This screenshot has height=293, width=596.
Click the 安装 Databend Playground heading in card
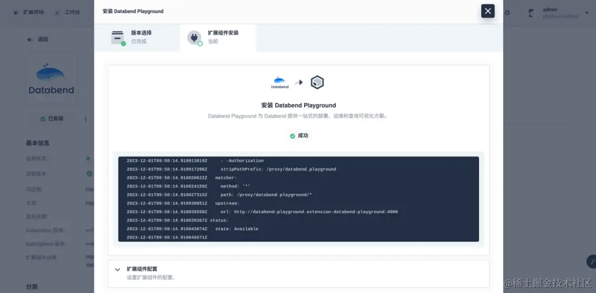[x=299, y=105]
